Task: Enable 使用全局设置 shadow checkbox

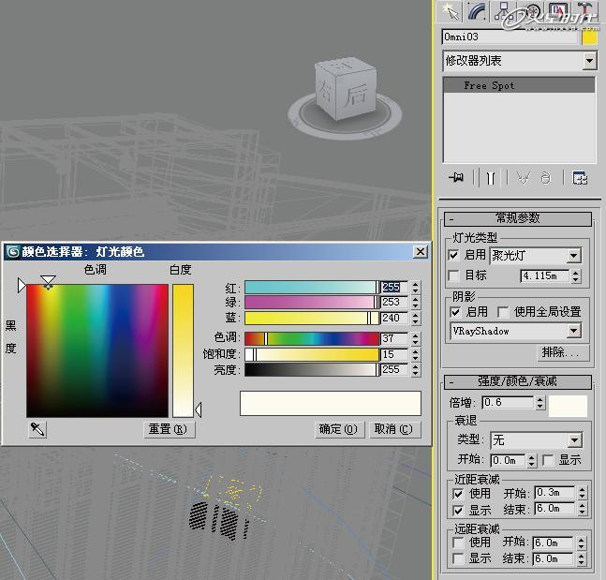Action: tap(503, 312)
